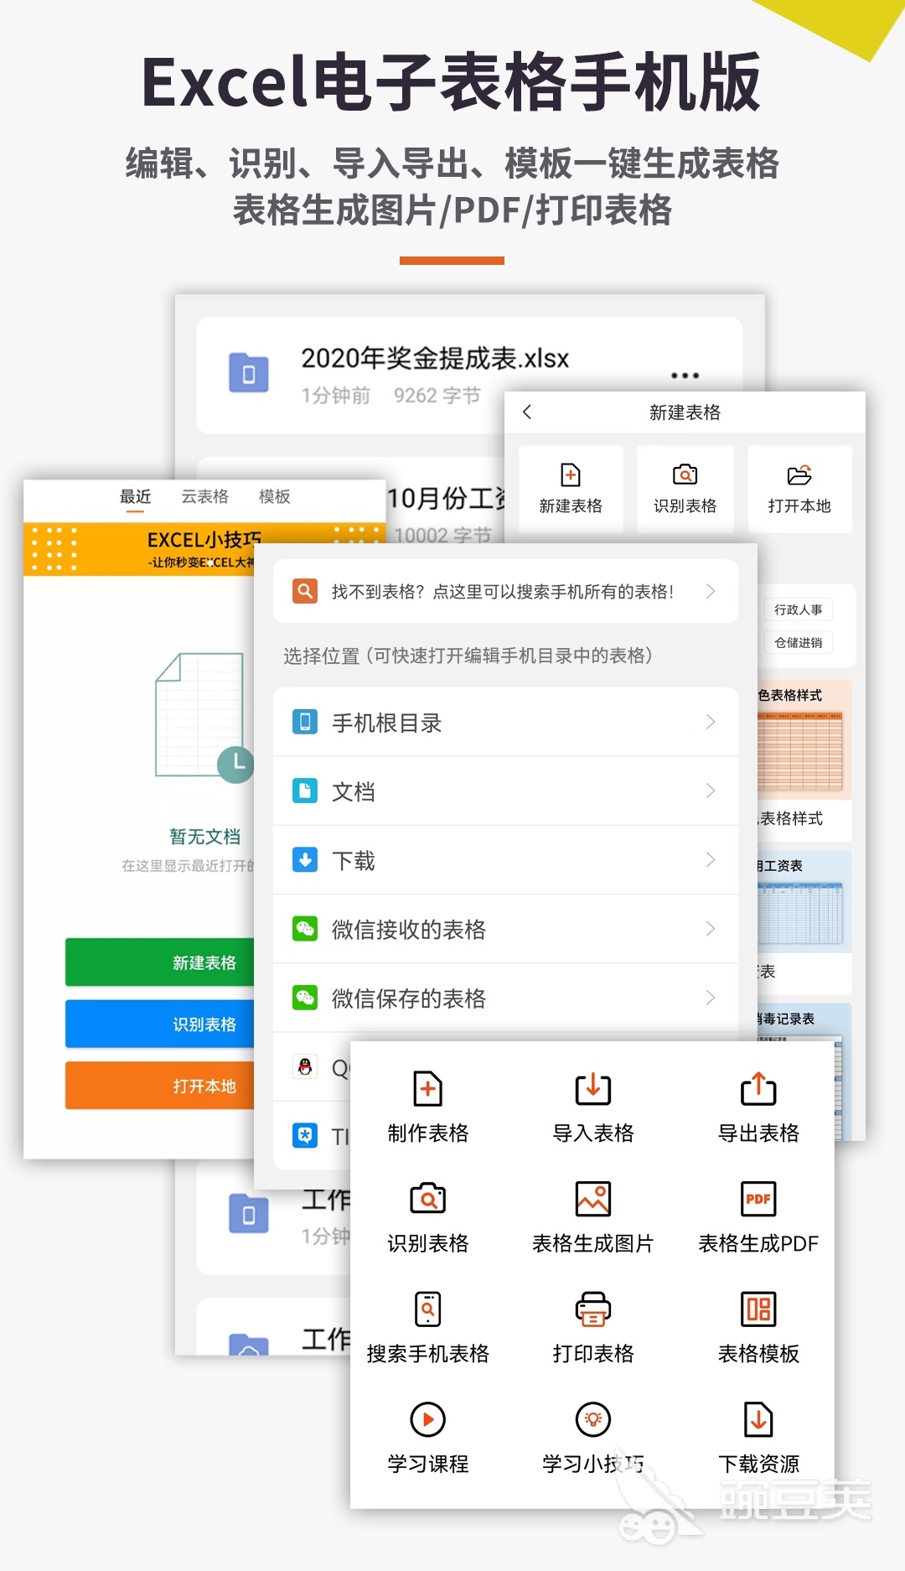Switch to the 云表格 tab

(205, 497)
